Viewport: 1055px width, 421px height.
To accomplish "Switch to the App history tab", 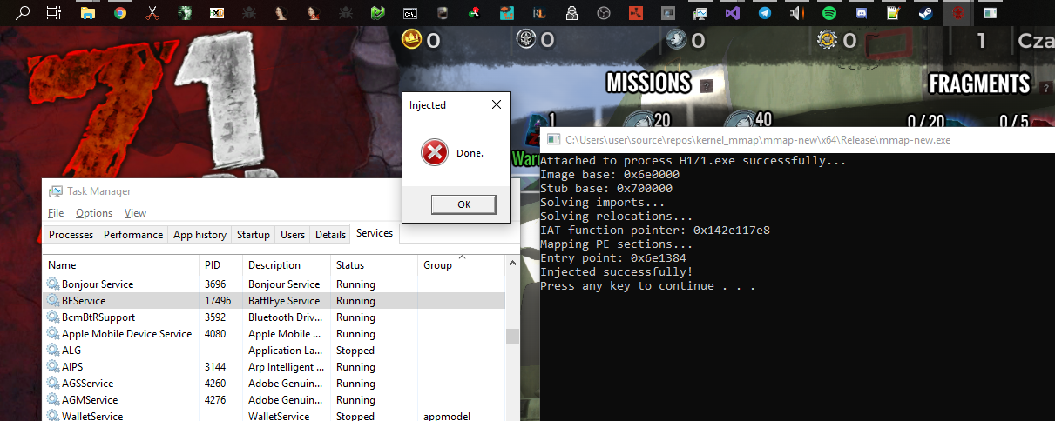I will pyautogui.click(x=200, y=235).
